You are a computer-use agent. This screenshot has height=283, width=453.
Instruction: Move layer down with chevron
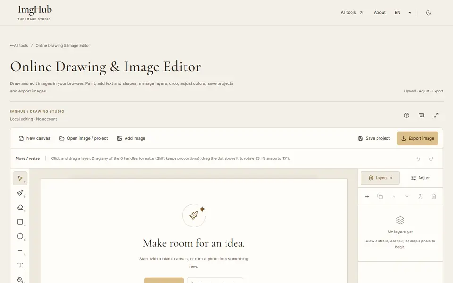click(407, 196)
